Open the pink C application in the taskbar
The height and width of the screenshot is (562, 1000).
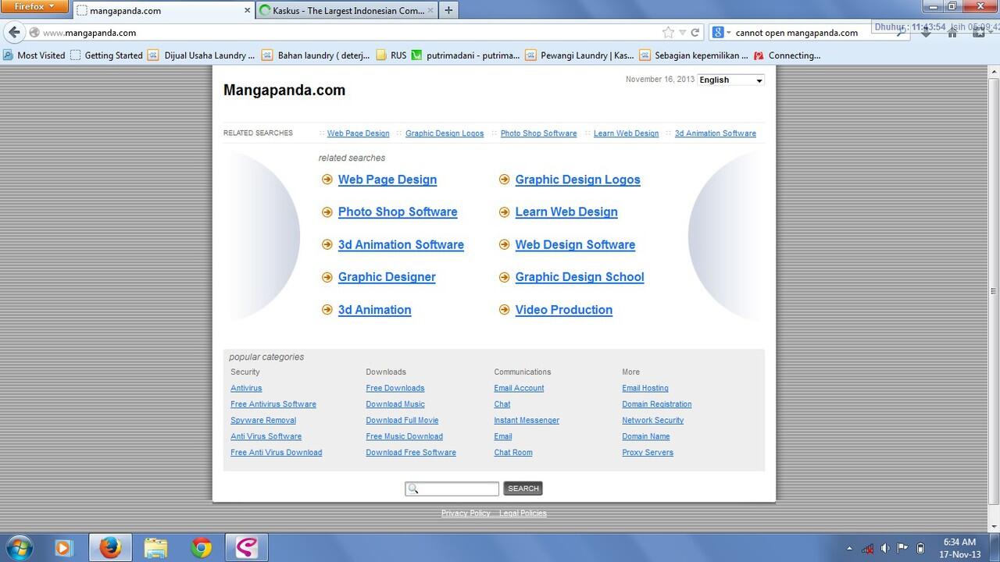247,548
